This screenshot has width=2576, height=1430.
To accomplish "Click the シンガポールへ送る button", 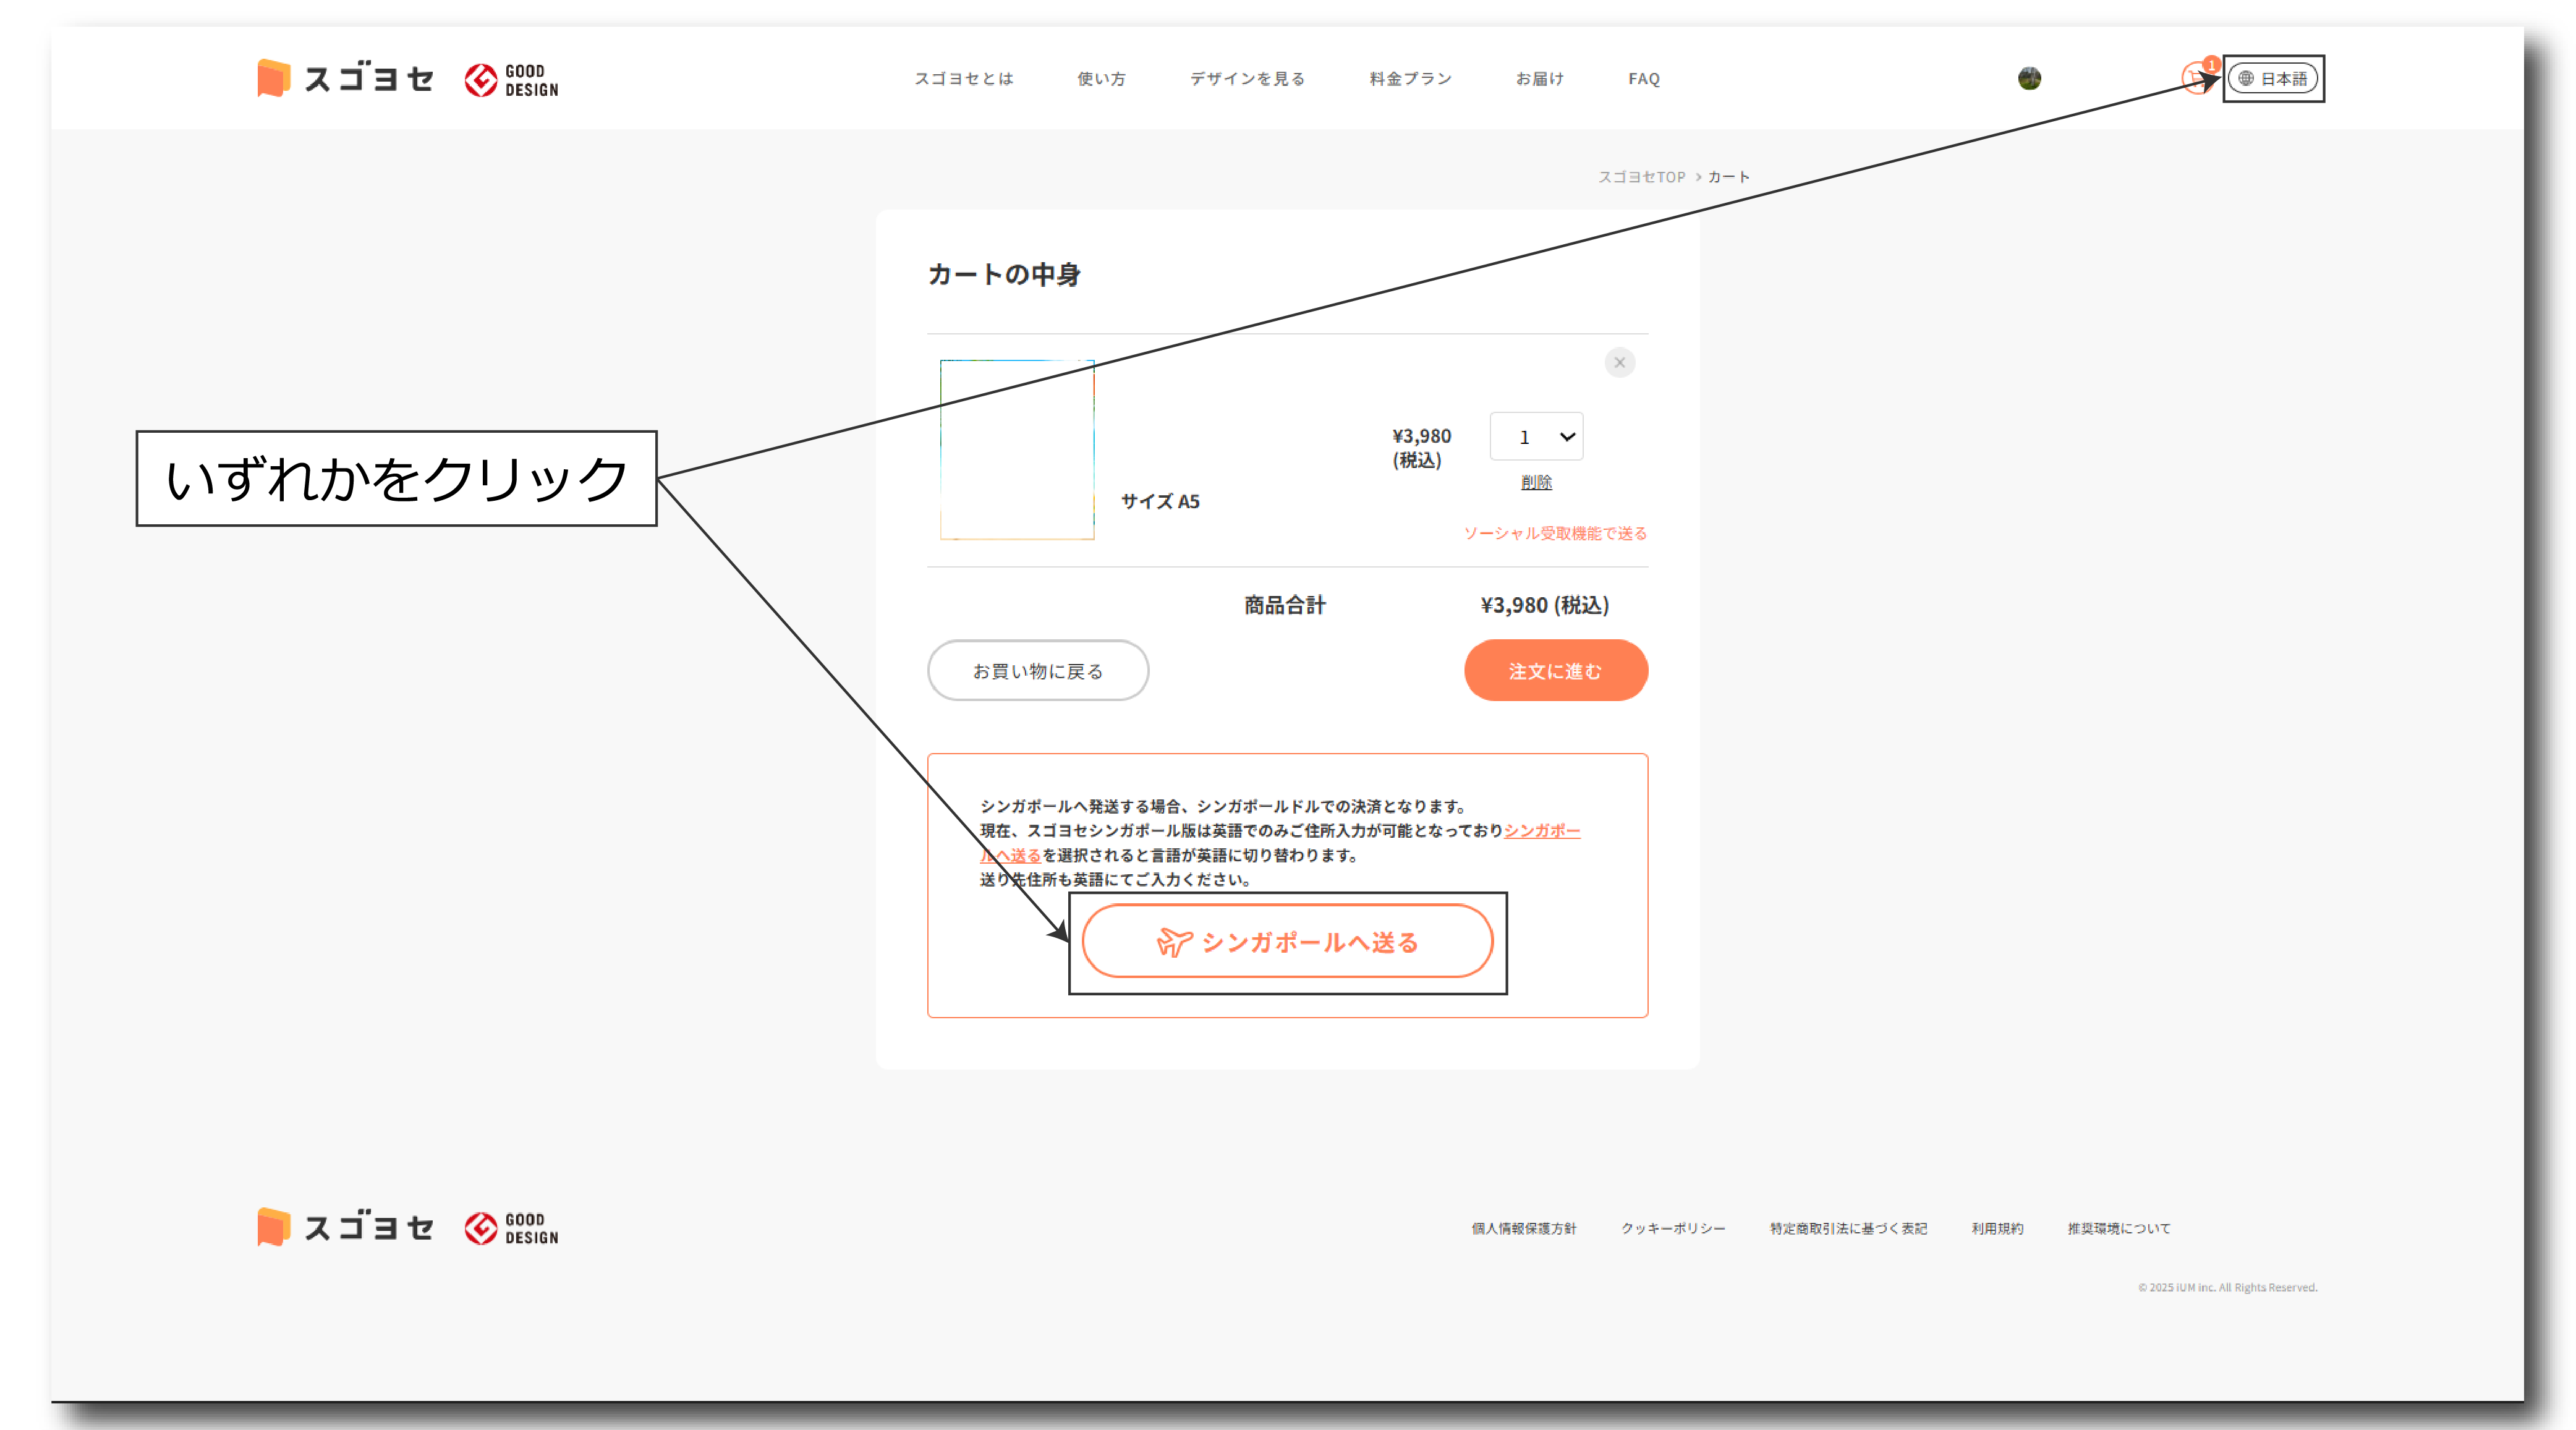I will point(1287,942).
